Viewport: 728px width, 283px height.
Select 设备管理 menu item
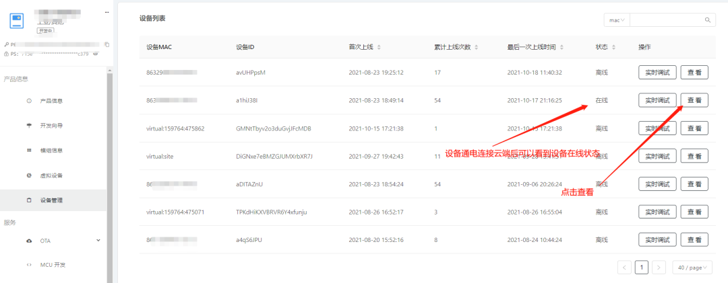(x=53, y=200)
